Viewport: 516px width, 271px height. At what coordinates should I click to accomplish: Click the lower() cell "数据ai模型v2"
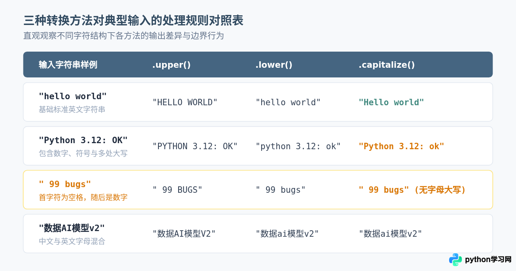(x=287, y=233)
